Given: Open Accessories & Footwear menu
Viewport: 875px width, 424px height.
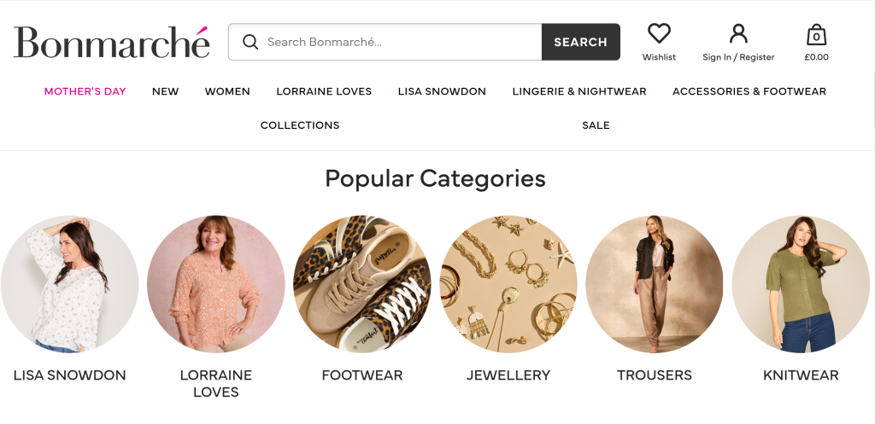Looking at the screenshot, I should [x=749, y=91].
